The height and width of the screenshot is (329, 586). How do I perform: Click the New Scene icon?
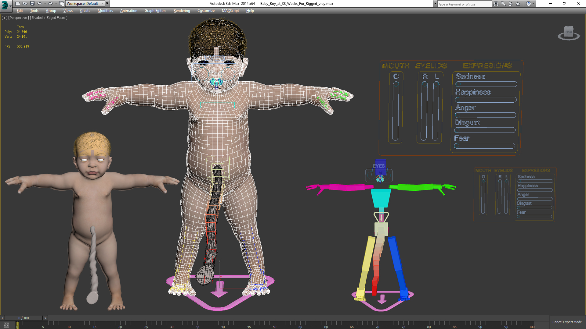point(17,4)
